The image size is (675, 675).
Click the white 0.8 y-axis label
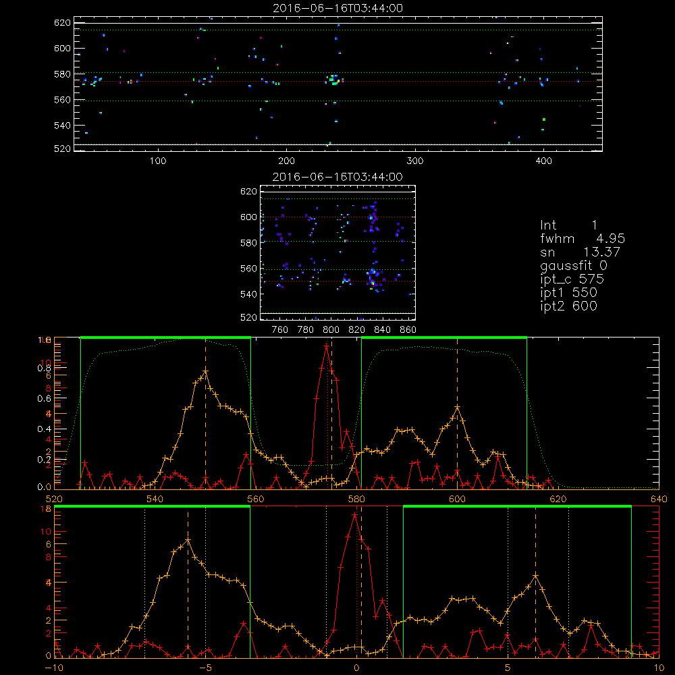click(x=45, y=368)
